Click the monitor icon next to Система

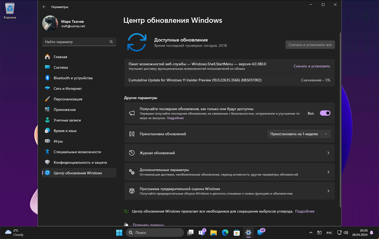(47, 67)
